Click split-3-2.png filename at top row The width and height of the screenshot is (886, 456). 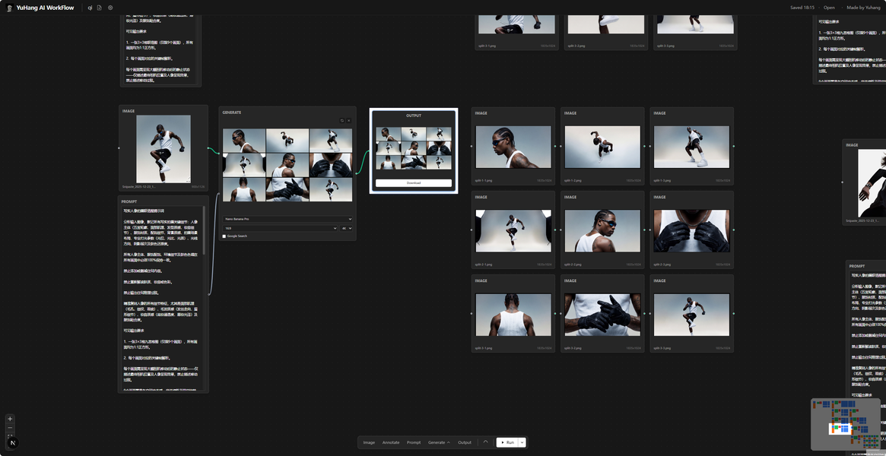[x=576, y=45]
